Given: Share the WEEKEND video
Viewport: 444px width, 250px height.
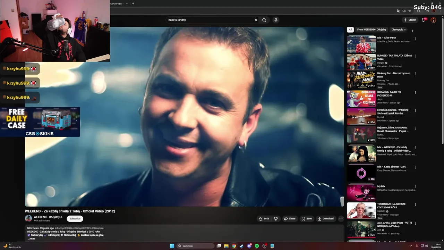Looking at the screenshot, I should click(290, 219).
